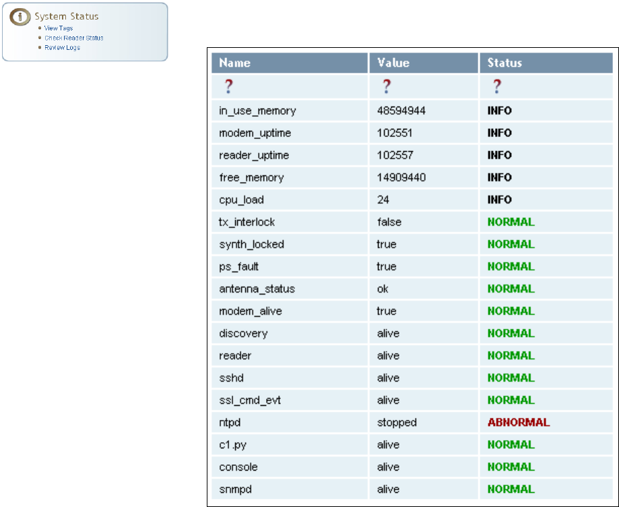The image size is (619, 507).
Task: Click the NORMAL status for discovery
Action: tap(511, 333)
